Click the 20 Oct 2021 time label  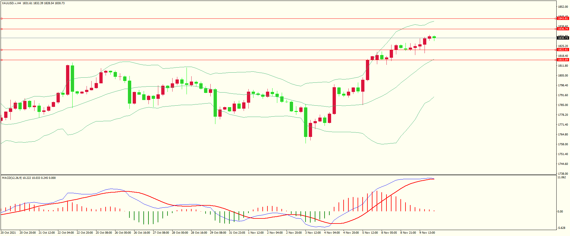coord(8,233)
